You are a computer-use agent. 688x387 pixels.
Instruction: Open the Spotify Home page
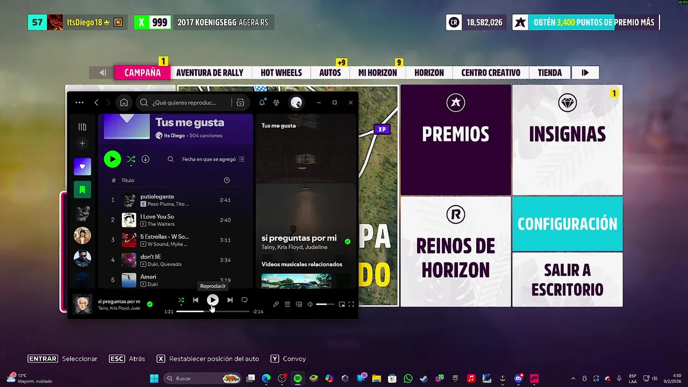point(124,103)
